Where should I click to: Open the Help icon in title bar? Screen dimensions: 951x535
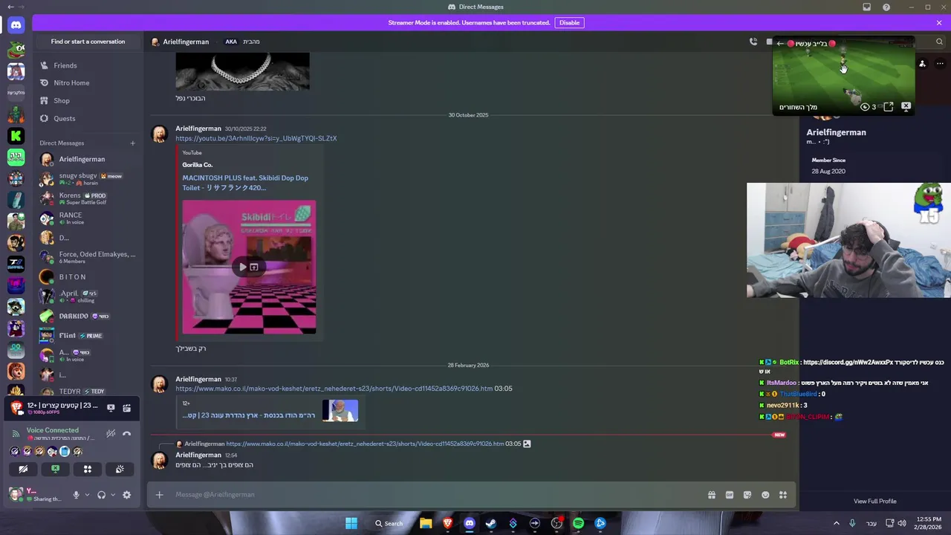(886, 7)
